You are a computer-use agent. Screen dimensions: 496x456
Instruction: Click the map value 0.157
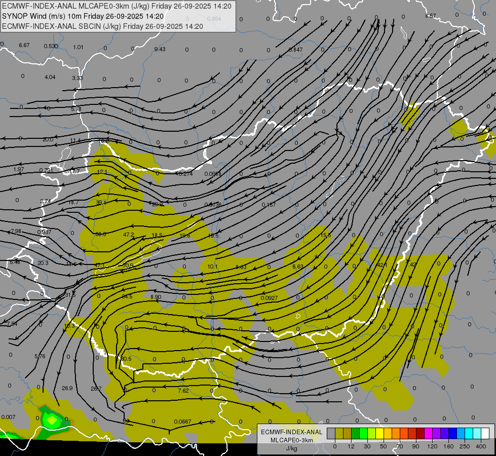tap(269, 204)
